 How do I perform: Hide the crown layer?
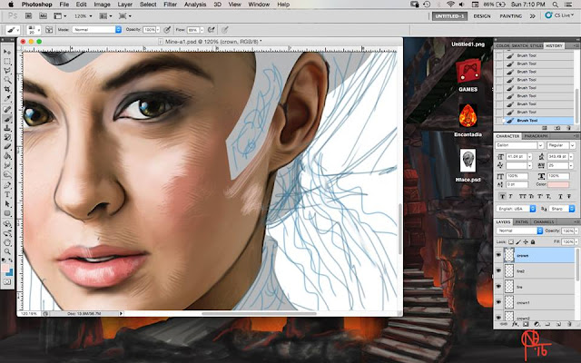click(x=498, y=256)
